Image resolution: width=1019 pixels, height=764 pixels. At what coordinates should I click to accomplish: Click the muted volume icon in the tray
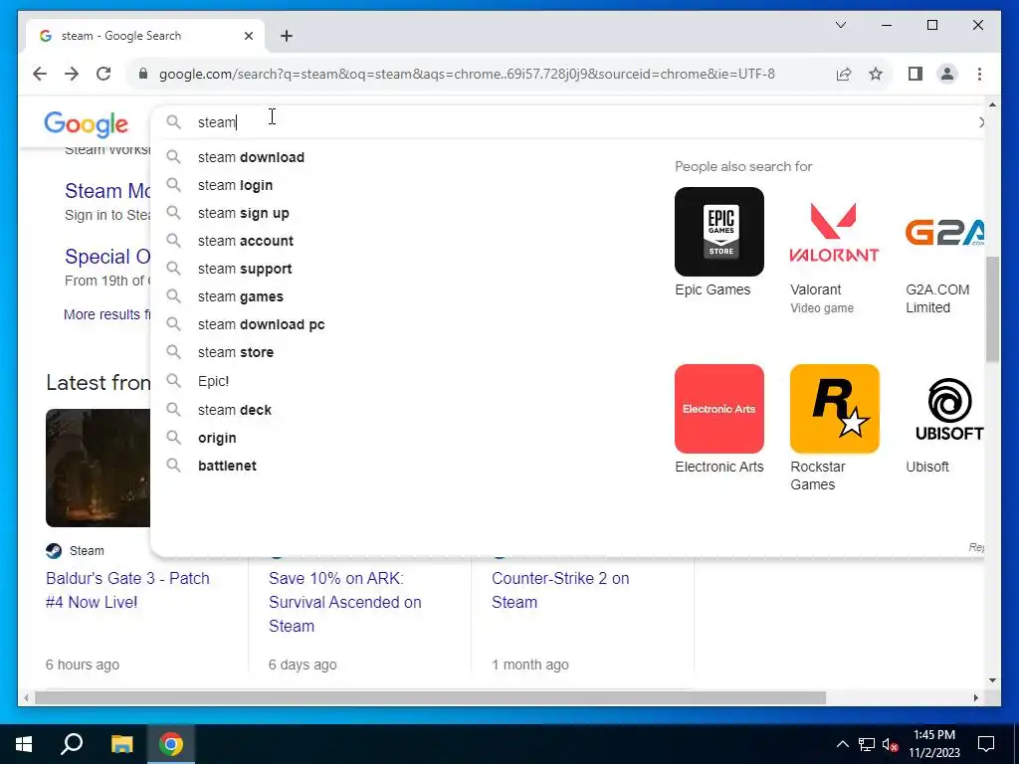[x=890, y=744]
